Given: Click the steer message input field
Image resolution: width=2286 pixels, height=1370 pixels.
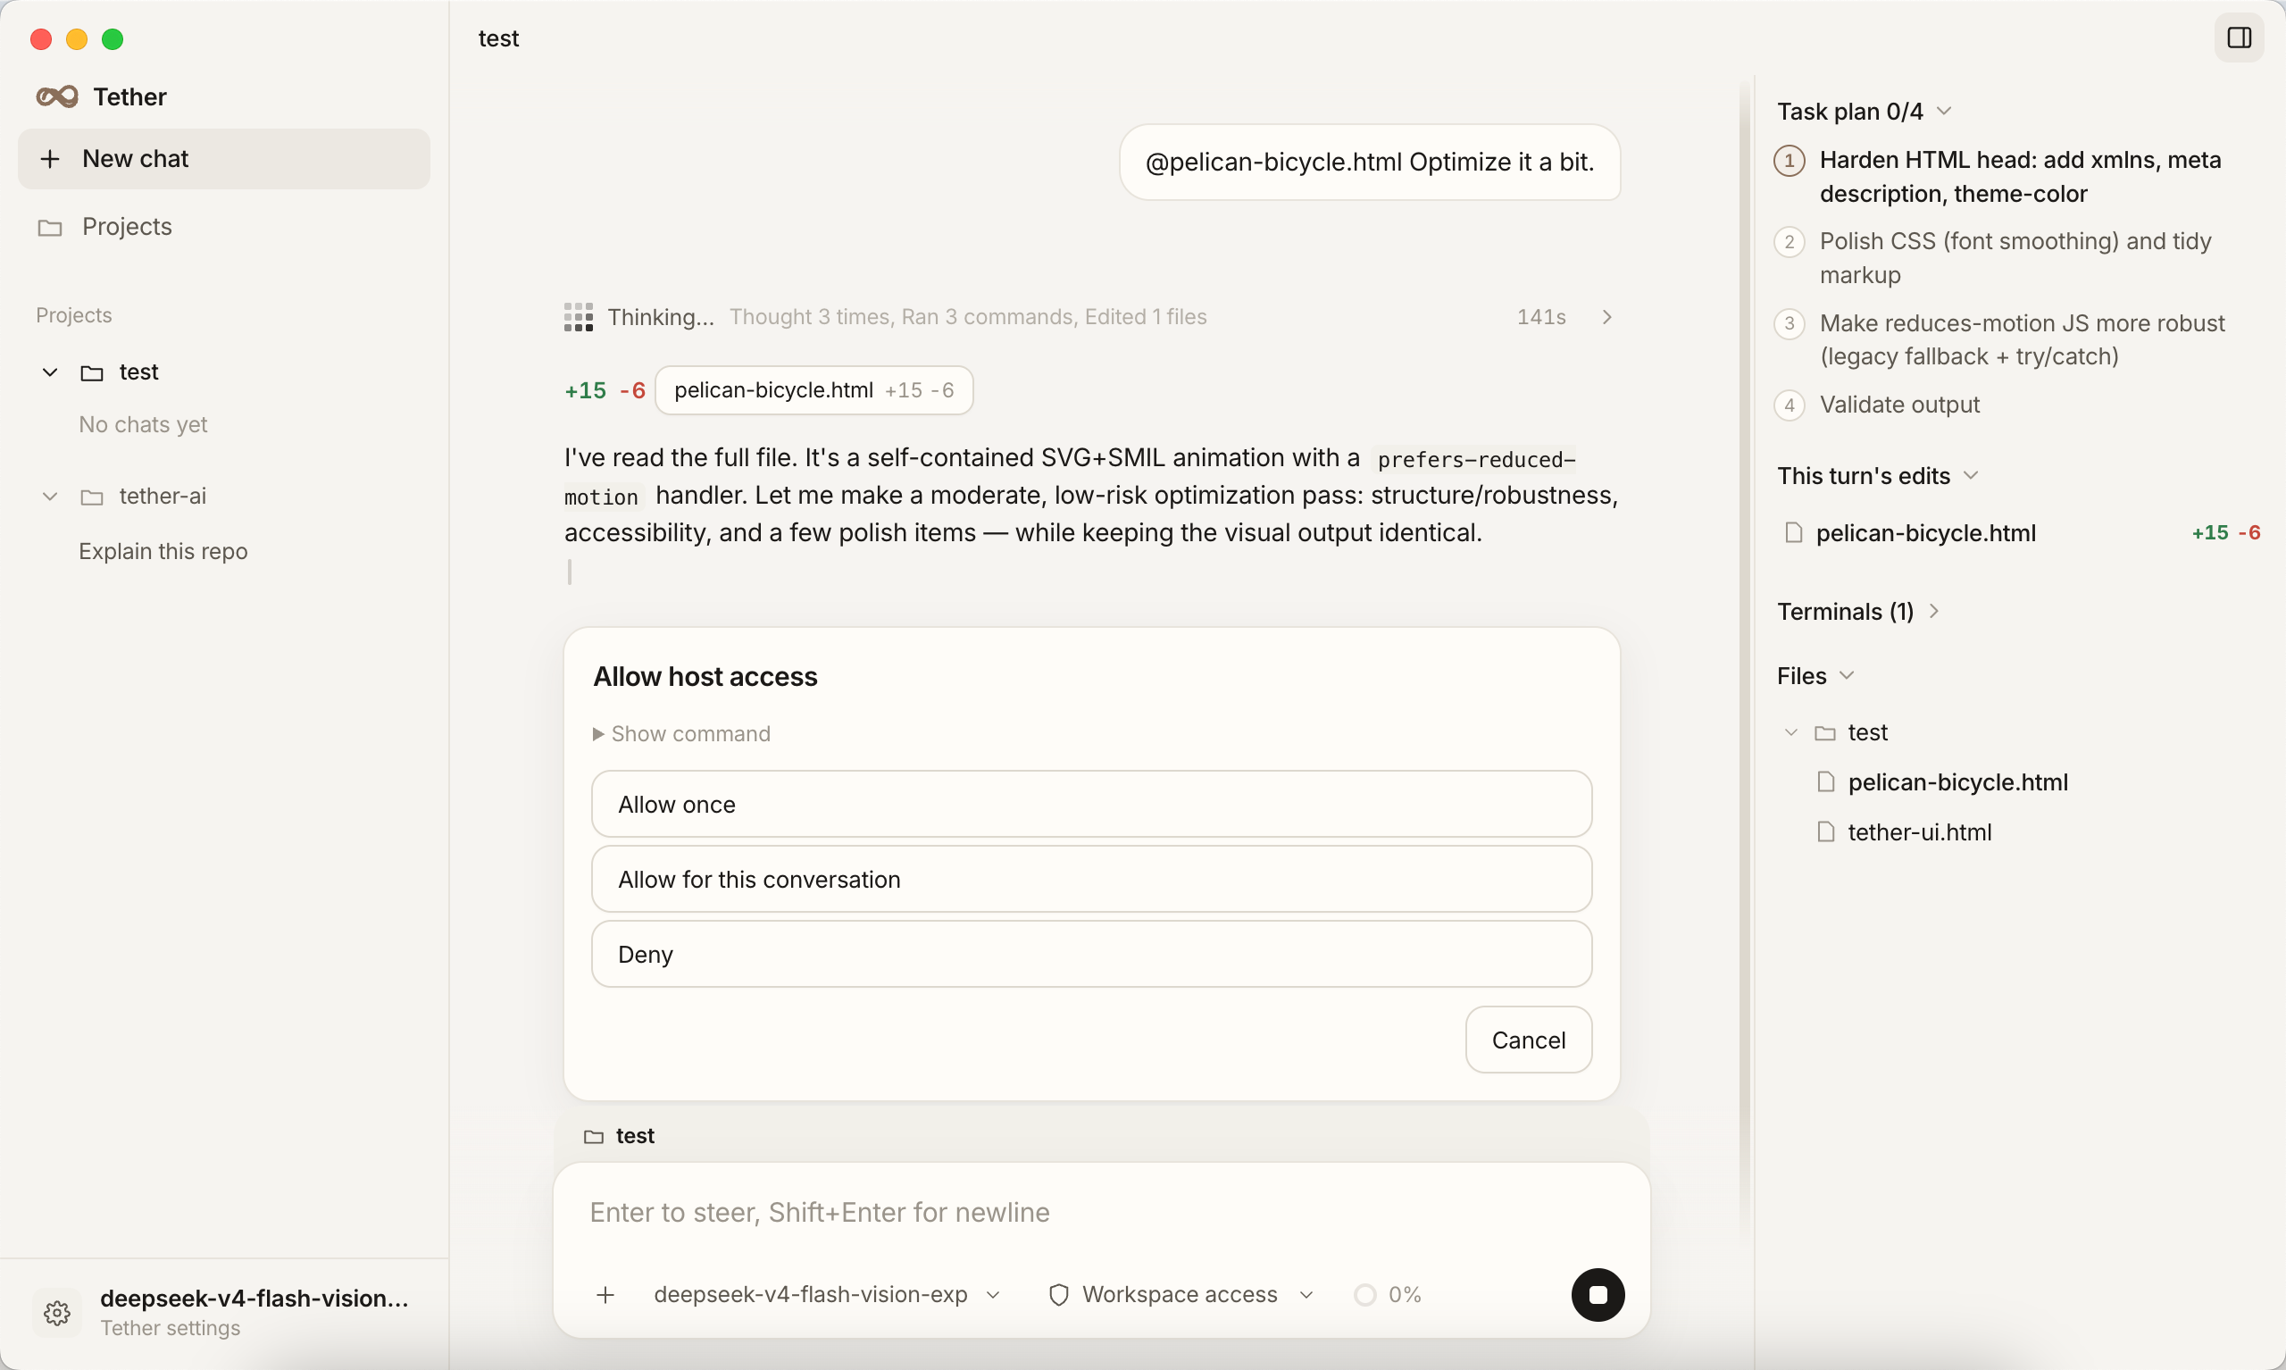Looking at the screenshot, I should [x=1100, y=1212].
